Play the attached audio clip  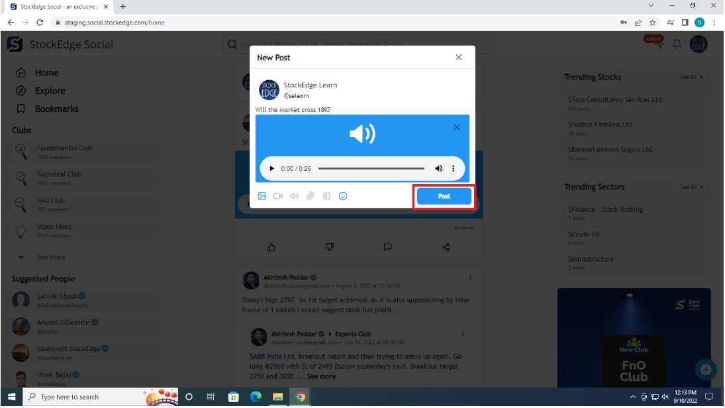tap(271, 169)
